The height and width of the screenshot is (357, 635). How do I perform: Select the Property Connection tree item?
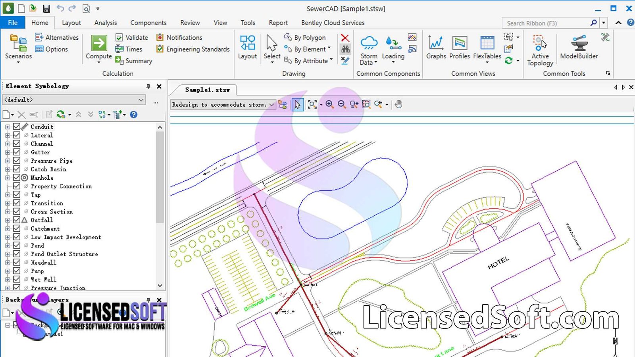click(61, 186)
